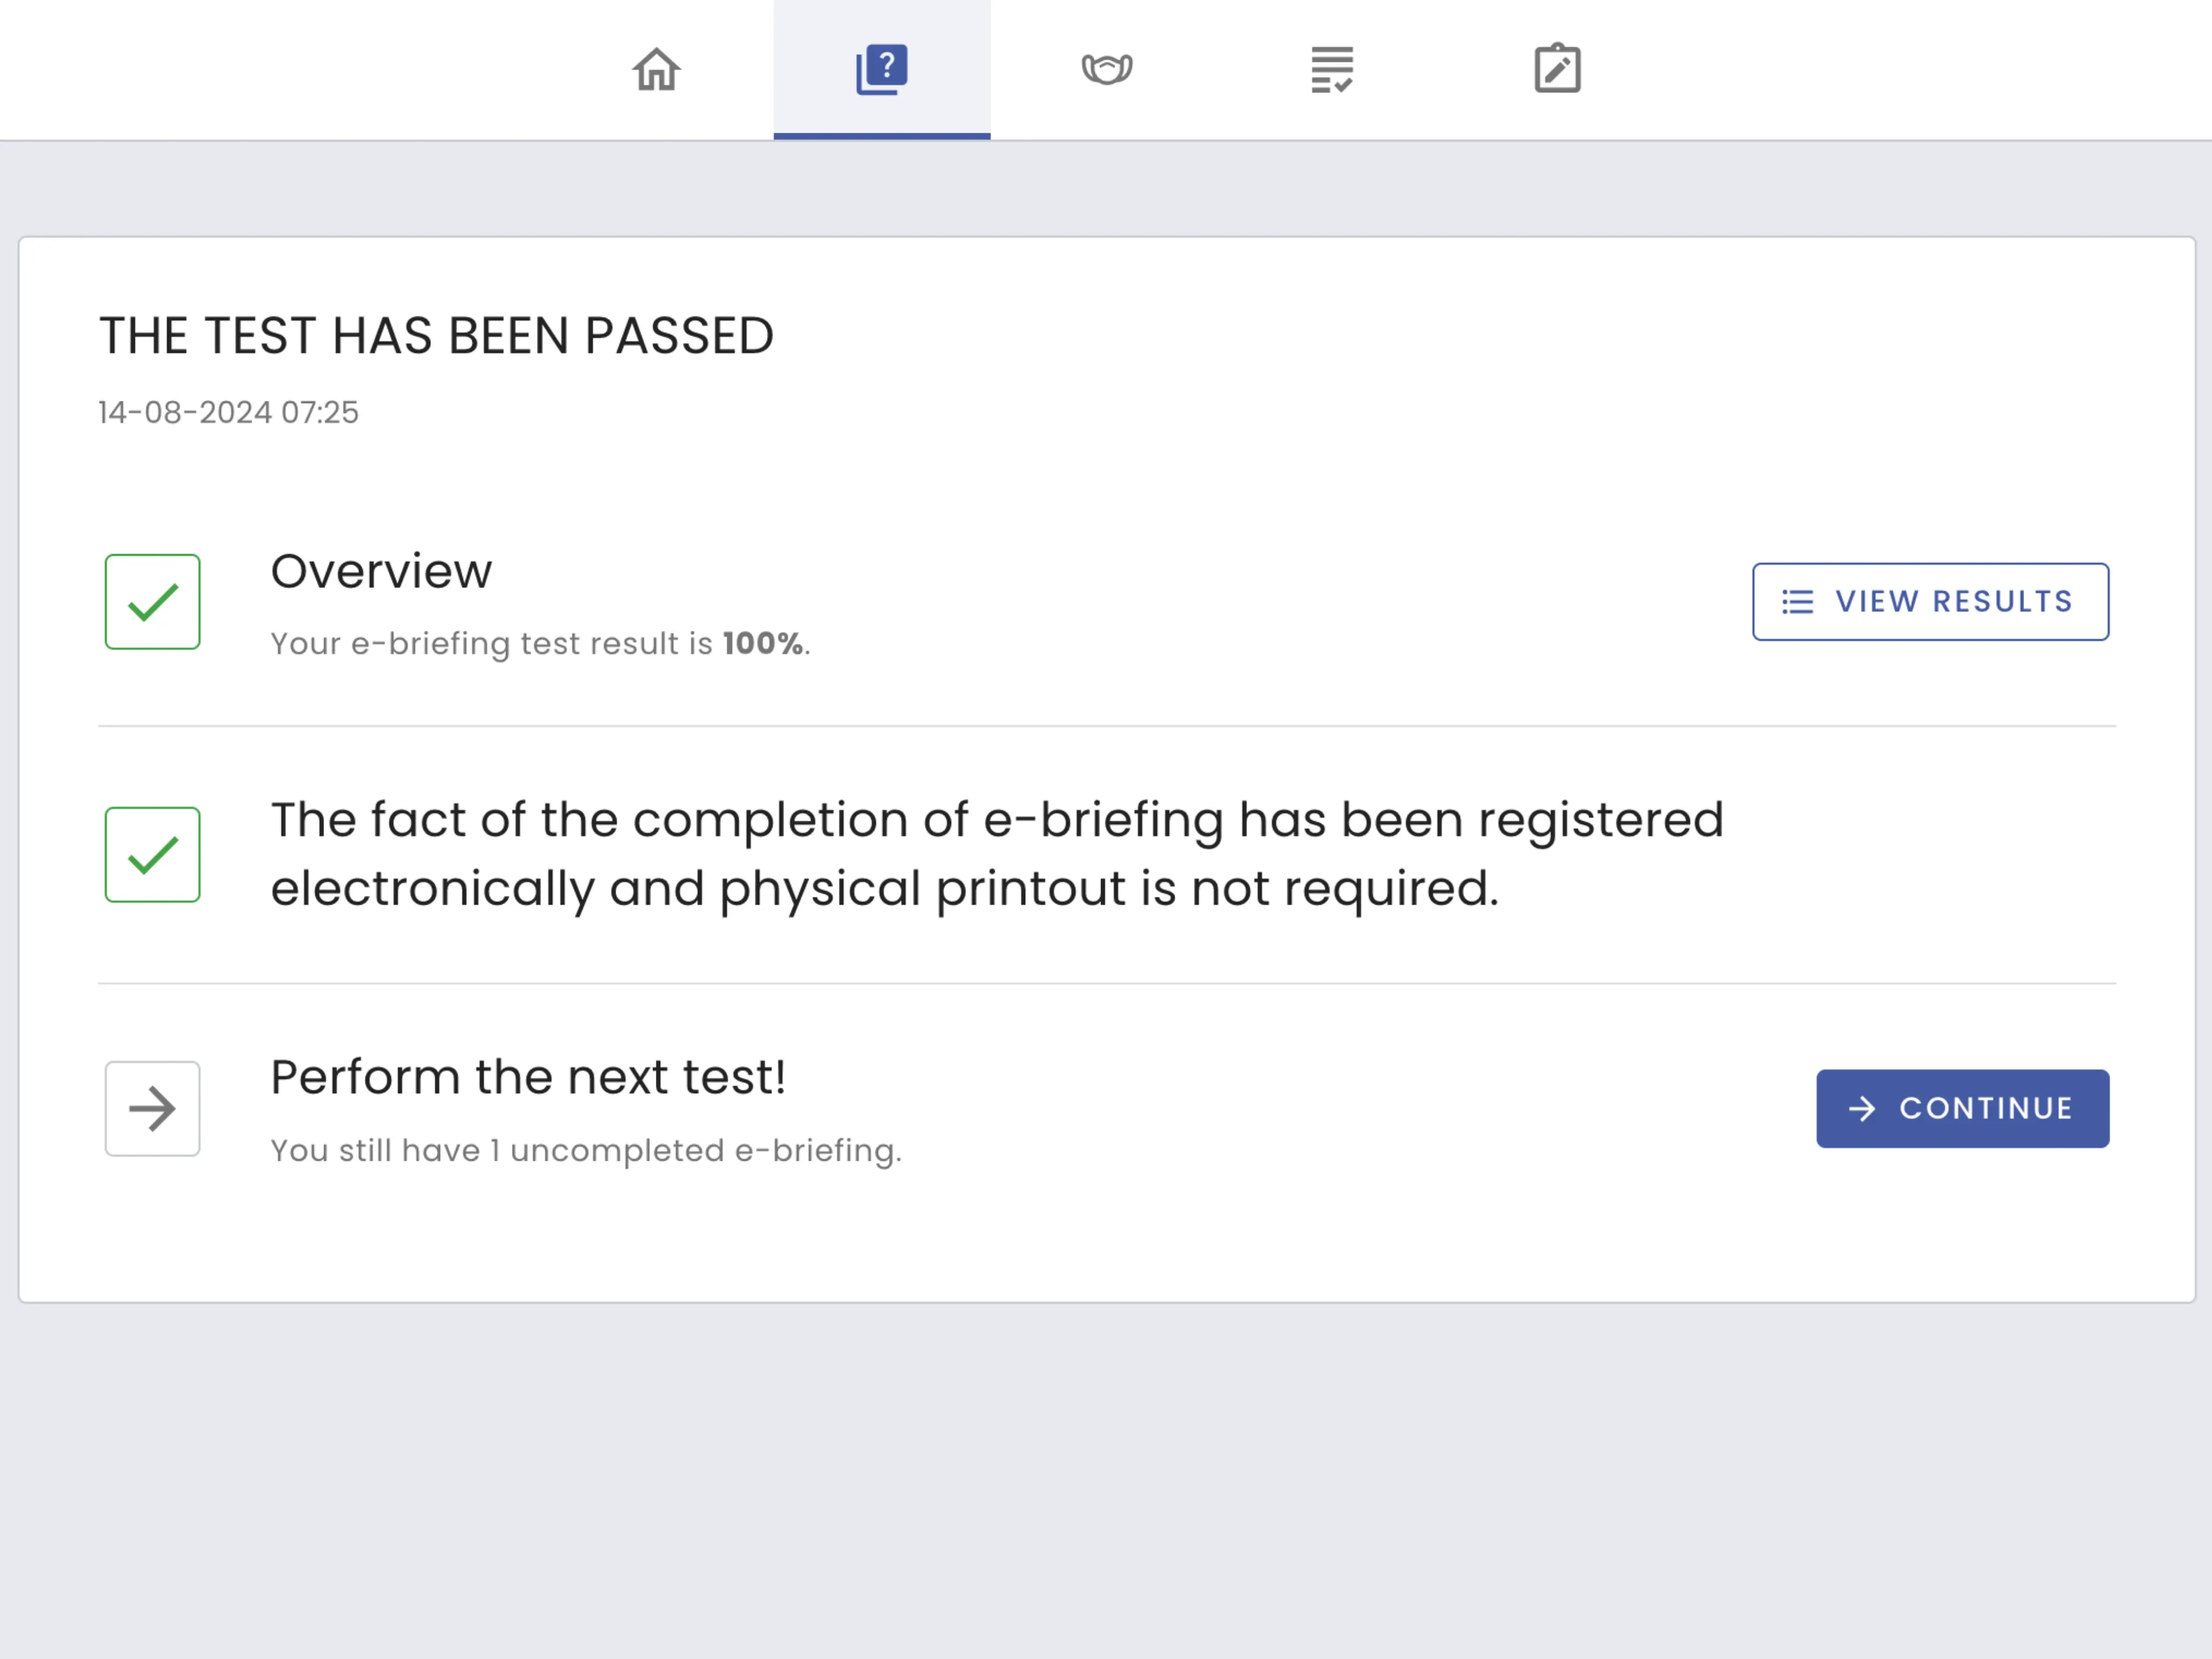The image size is (2212, 1659).
Task: Click the 'The Test Has Been Passed' heading
Action: (436, 336)
